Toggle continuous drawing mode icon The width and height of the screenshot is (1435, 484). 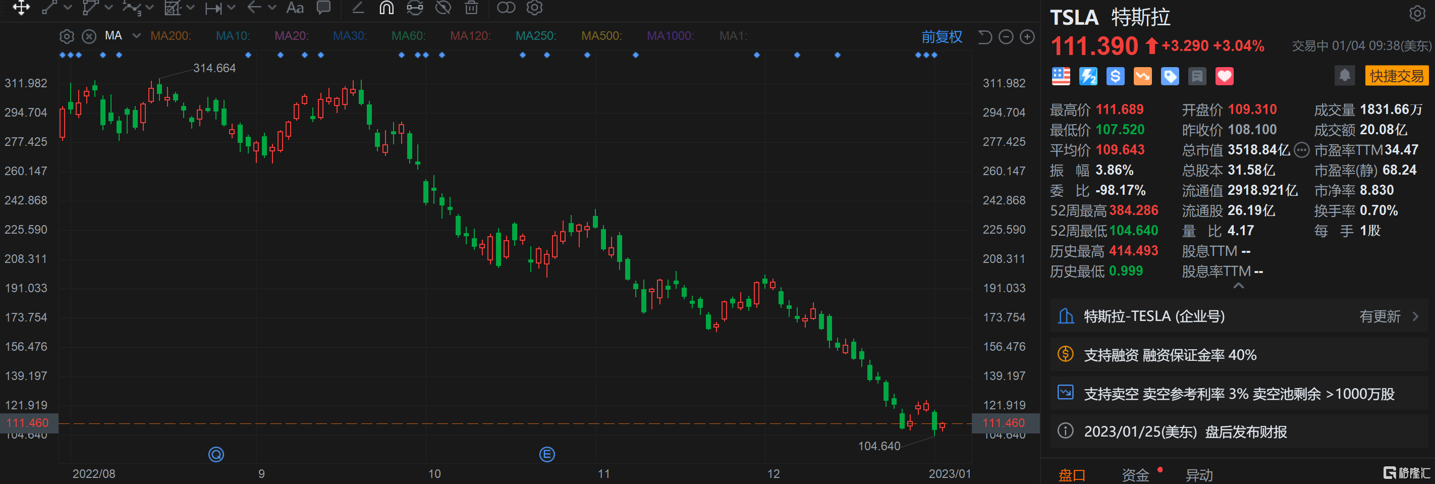pyautogui.click(x=414, y=7)
